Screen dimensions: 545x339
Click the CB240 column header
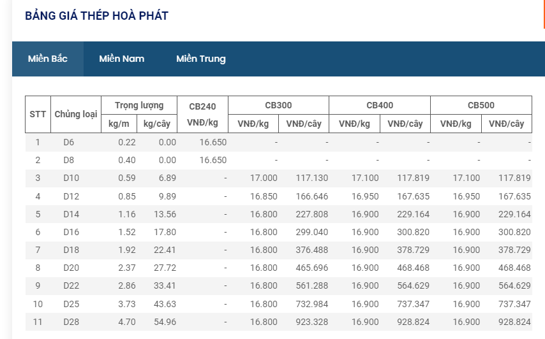tap(202, 114)
